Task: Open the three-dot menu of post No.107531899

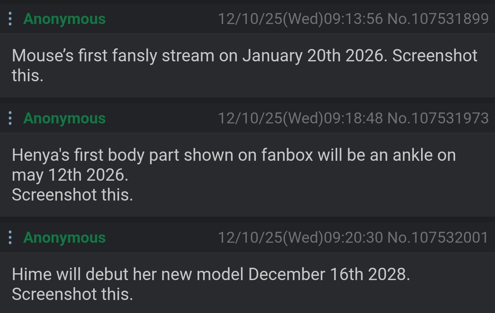Action: point(10,19)
